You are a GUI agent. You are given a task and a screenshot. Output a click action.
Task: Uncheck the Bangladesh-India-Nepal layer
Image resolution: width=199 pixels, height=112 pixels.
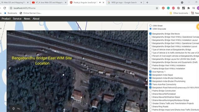tap(150, 75)
